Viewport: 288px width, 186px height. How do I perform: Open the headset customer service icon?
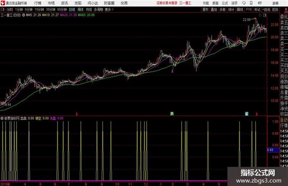click(x=244, y=3)
